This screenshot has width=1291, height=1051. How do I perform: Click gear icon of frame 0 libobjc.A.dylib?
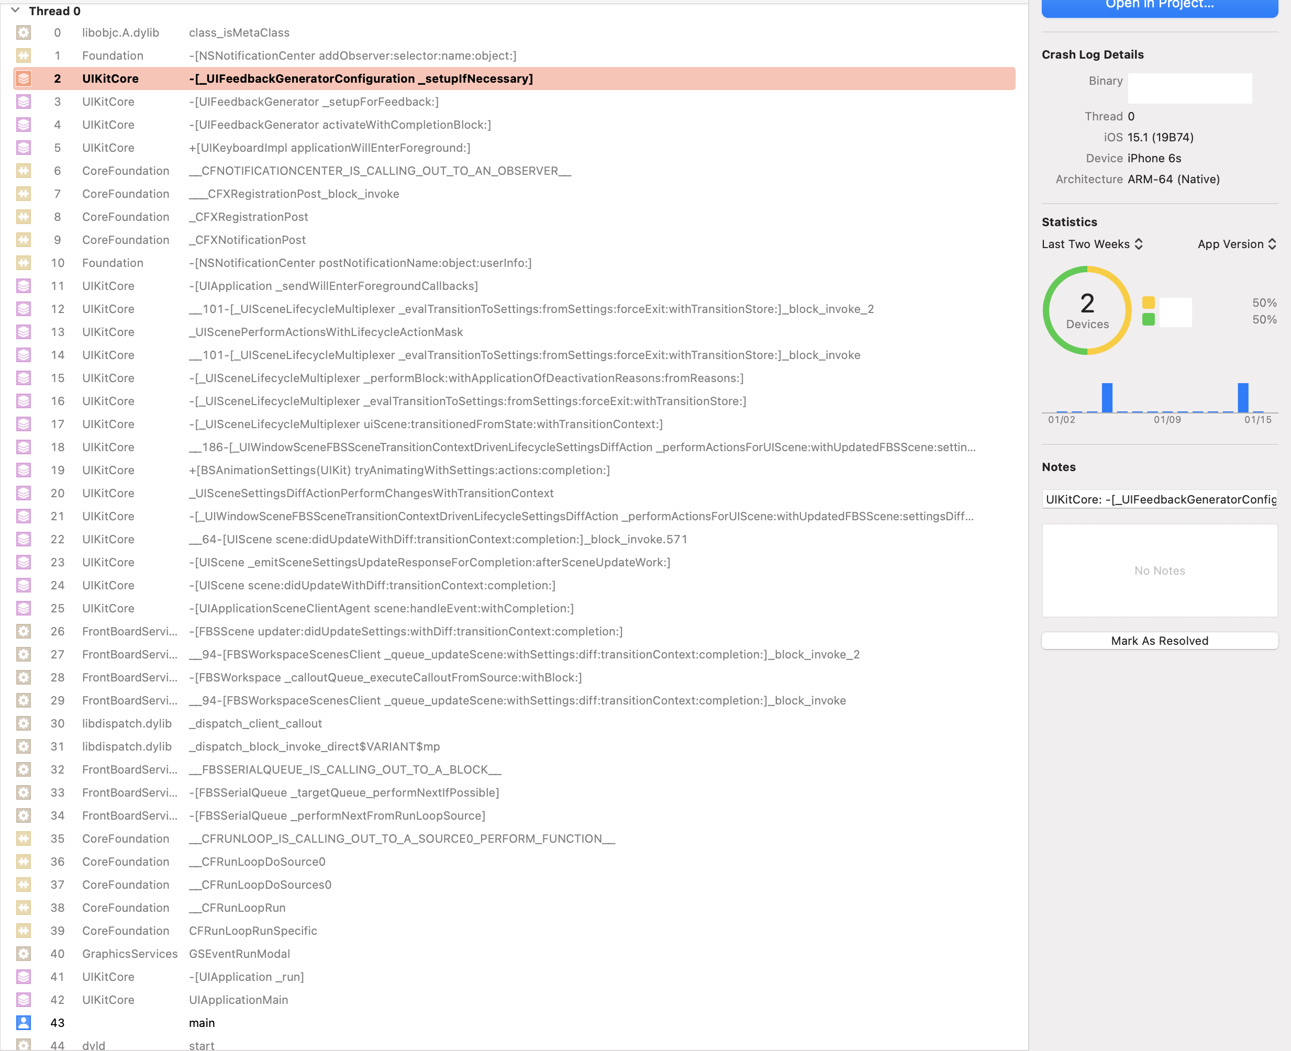pos(24,32)
